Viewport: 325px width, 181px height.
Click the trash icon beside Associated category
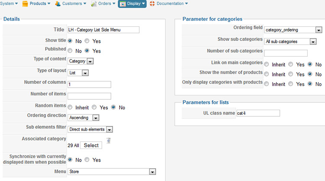pyautogui.click(x=108, y=141)
